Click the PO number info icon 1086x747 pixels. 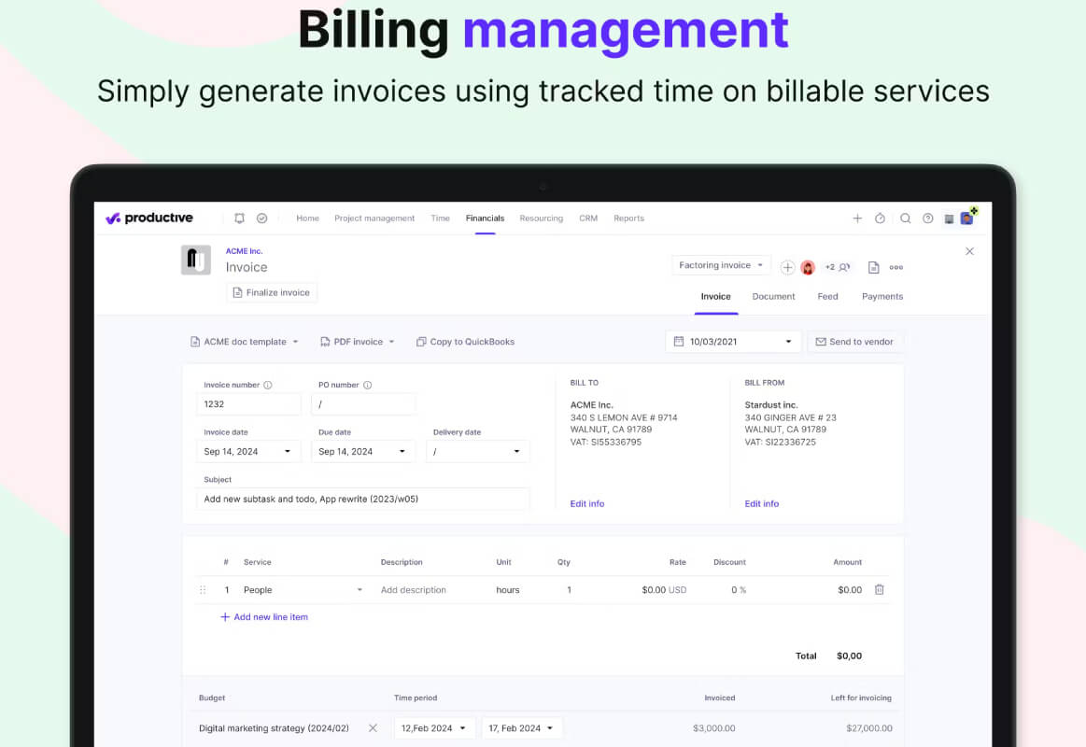coord(367,385)
